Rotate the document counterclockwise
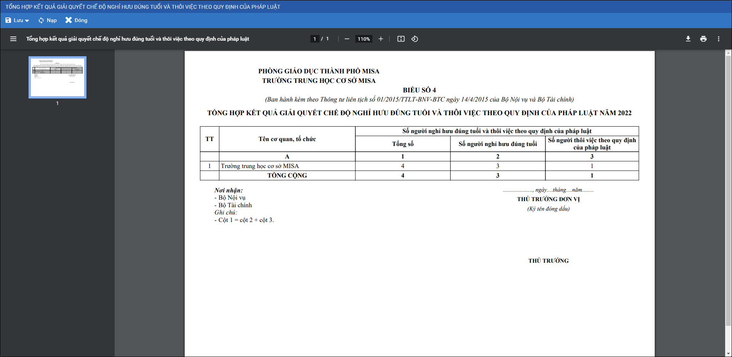 (x=415, y=39)
